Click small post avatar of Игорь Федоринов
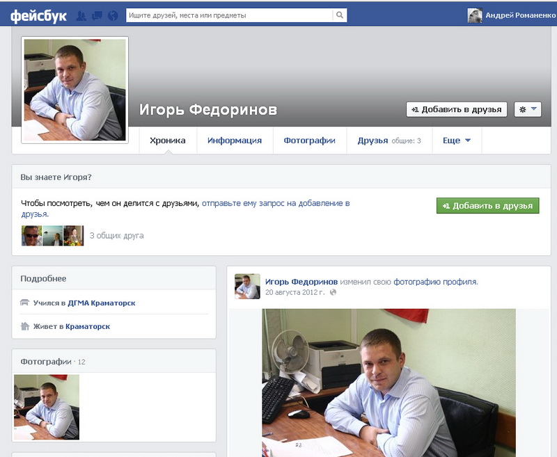The height and width of the screenshot is (457, 557). (x=247, y=286)
